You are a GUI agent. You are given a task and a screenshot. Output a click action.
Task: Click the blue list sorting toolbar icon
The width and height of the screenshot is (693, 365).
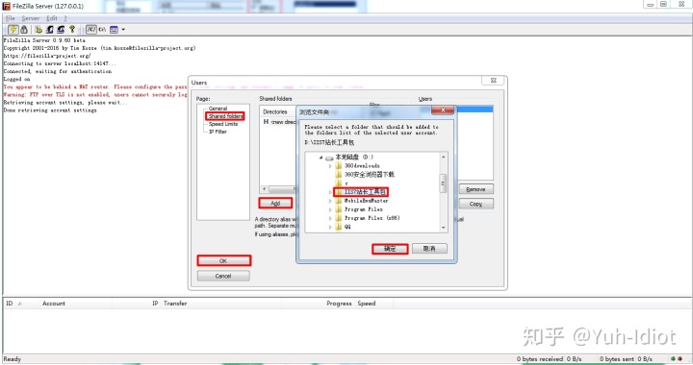[114, 30]
